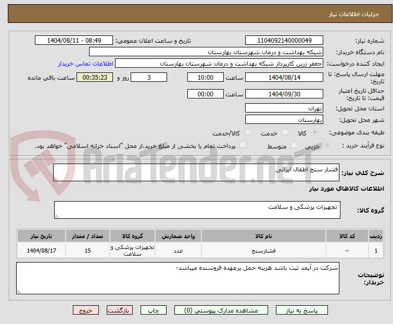Viewport: 393px width, 324px height.
Task: Click the need date cell 1404/08/17
Action: [41, 250]
